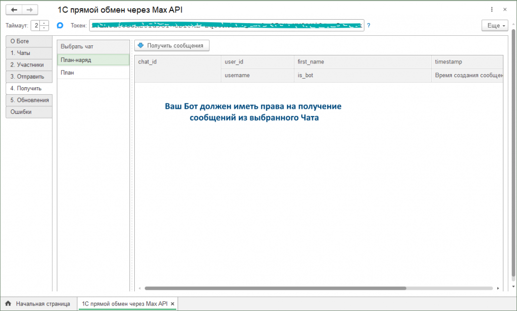
Task: Click the chat_id column header
Action: click(x=178, y=69)
